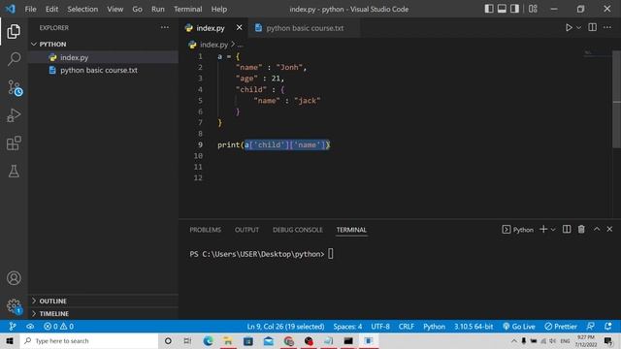The image size is (621, 349).
Task: Start Go Live server
Action: [519, 327]
